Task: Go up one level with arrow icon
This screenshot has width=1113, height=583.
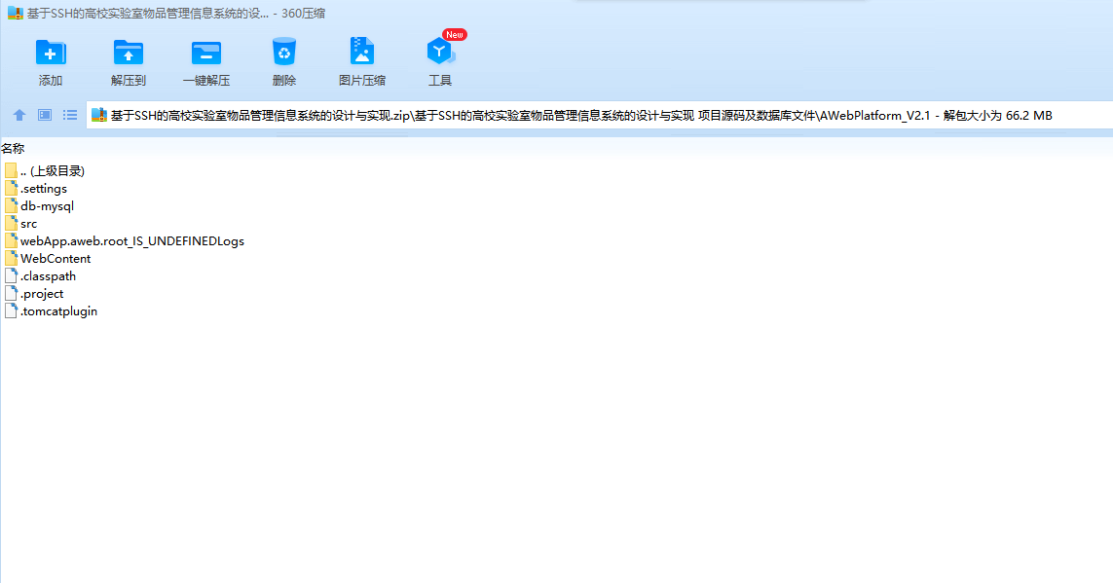Action: click(x=19, y=115)
